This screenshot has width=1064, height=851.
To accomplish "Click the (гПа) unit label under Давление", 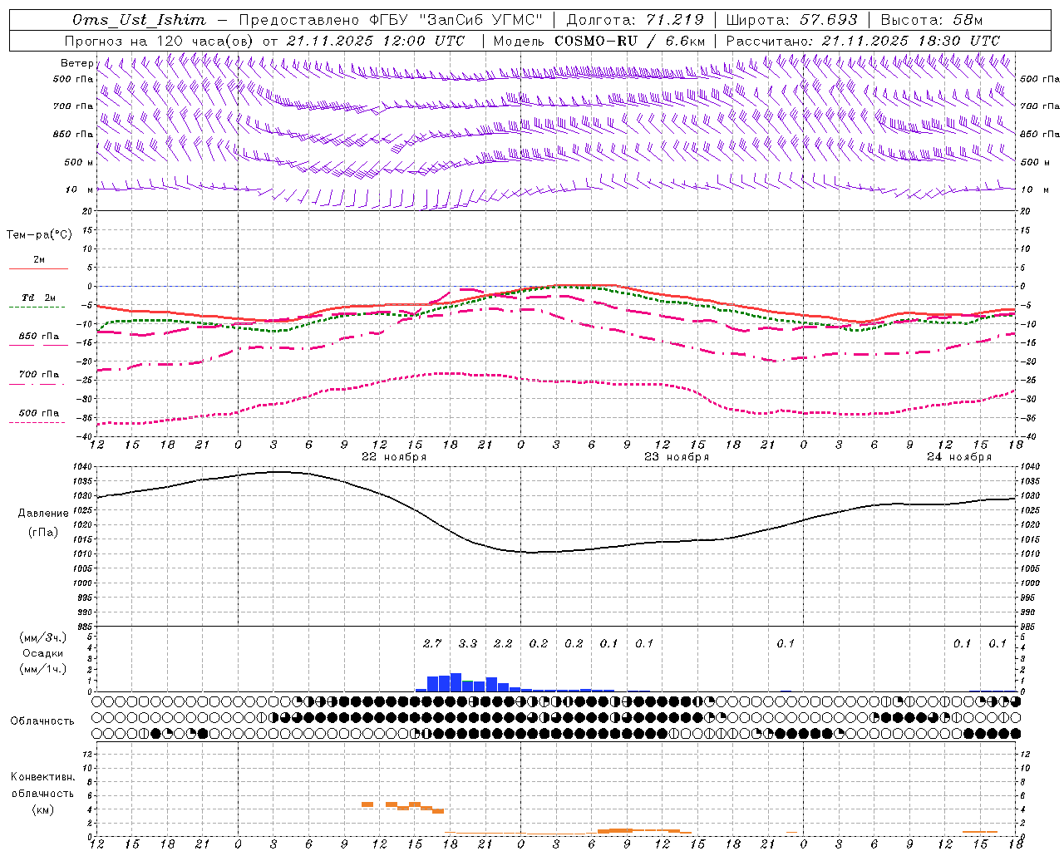I will [43, 532].
